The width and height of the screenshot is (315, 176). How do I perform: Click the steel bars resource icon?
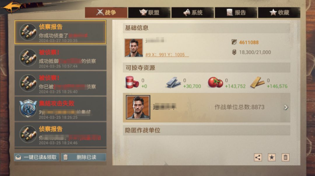(x=174, y=83)
